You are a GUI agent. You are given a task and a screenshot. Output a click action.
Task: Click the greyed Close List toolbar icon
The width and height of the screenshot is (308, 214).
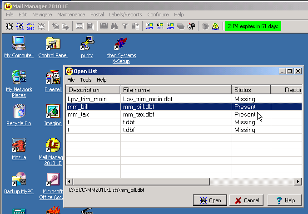click(41, 26)
